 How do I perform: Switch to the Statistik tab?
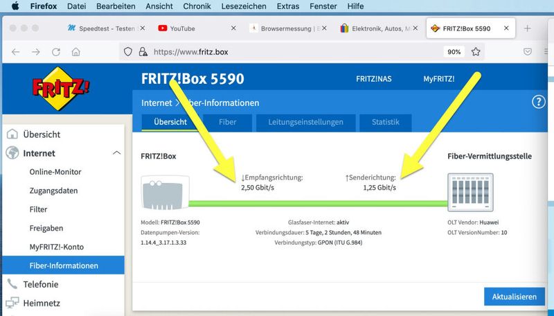386,122
